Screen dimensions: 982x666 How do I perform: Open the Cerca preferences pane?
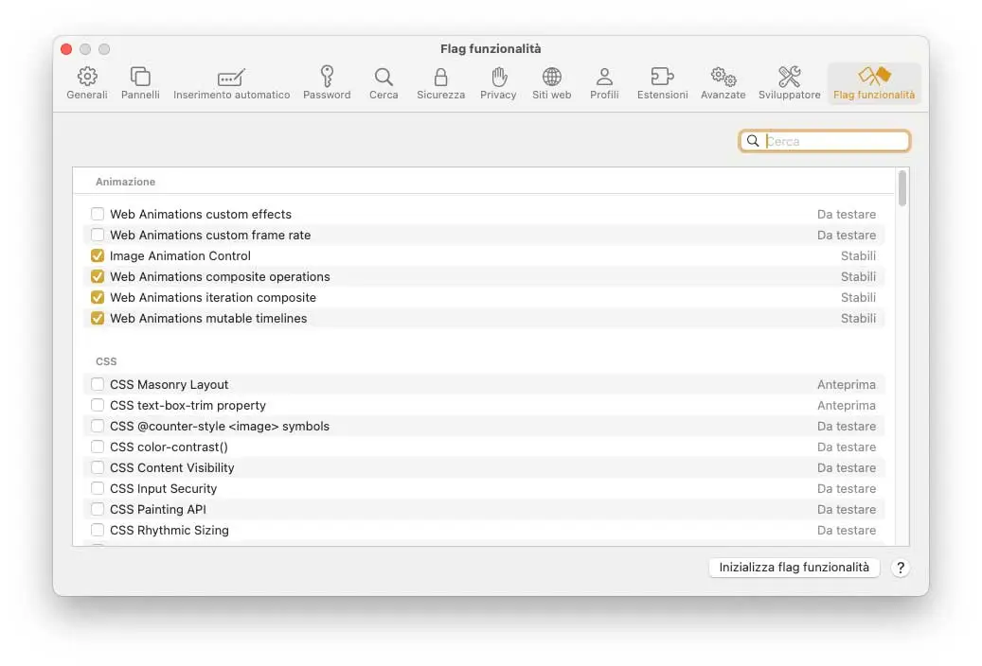tap(384, 83)
